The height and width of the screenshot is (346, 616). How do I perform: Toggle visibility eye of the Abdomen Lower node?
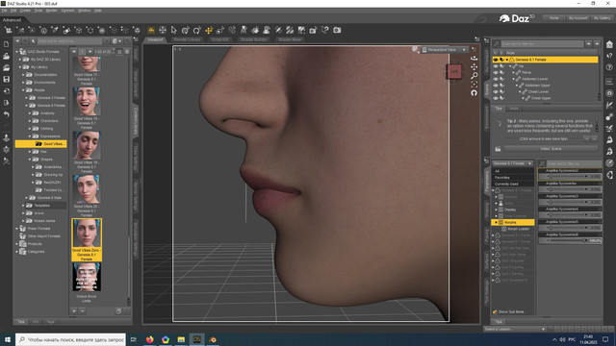tap(496, 79)
